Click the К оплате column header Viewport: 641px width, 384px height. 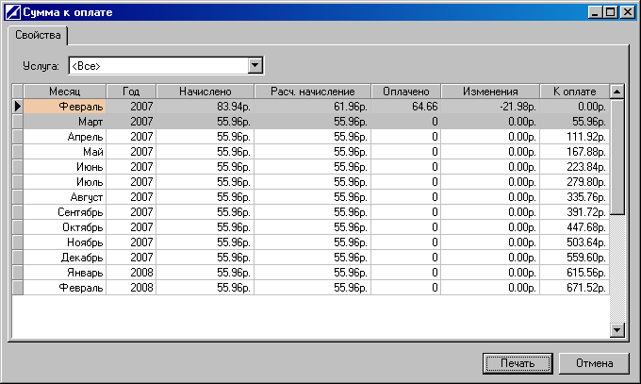click(x=573, y=92)
